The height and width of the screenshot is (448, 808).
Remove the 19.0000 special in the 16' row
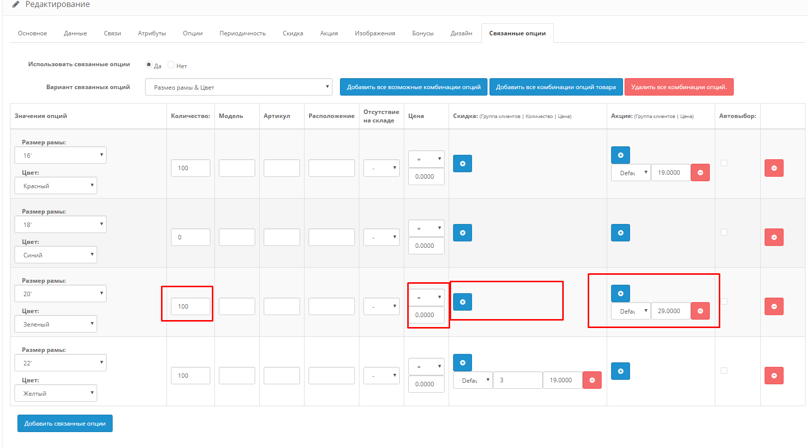700,172
